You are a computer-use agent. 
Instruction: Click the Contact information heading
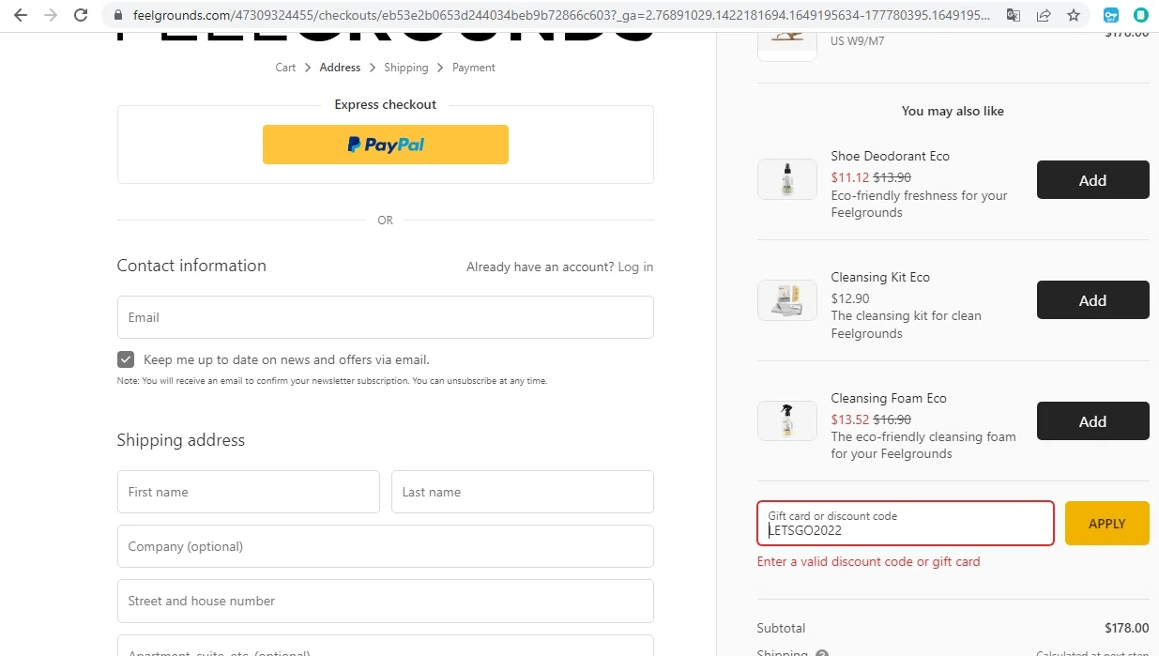(191, 266)
